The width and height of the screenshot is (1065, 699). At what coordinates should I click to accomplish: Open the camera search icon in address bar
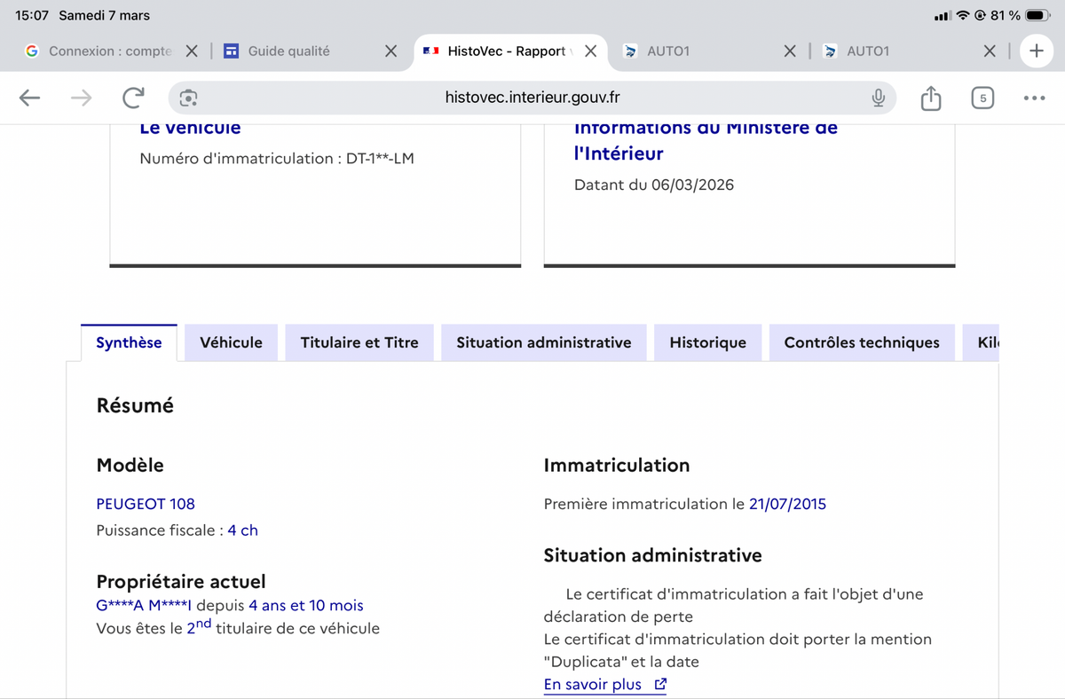(188, 98)
